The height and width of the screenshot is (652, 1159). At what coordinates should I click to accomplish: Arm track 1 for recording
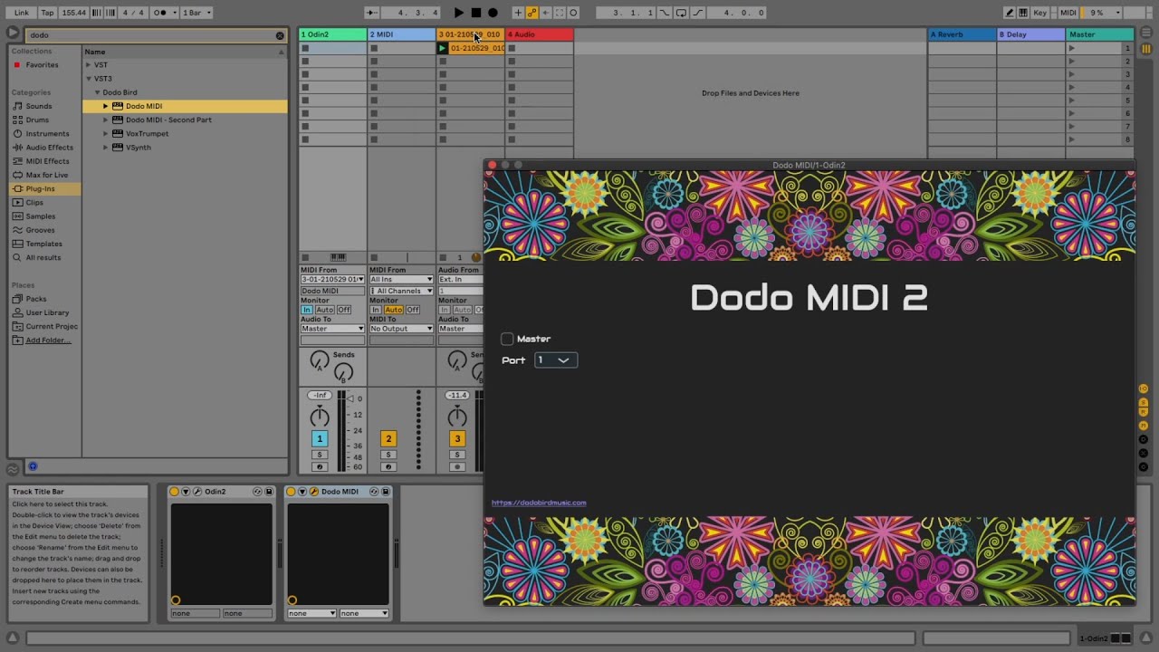[x=320, y=467]
